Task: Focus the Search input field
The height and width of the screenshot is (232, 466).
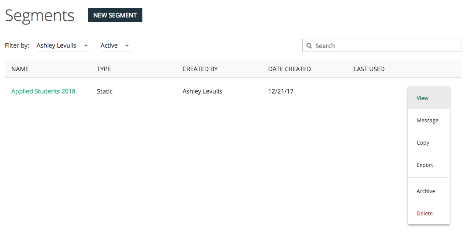Action: point(382,45)
